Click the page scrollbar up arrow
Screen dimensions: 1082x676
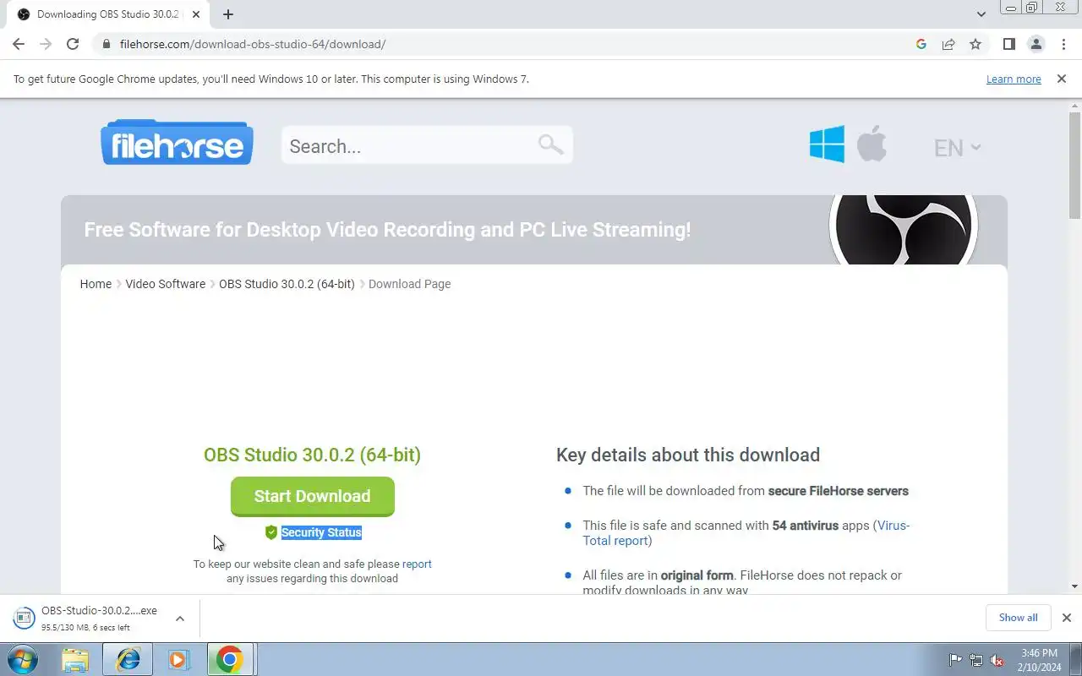pos(1075,105)
